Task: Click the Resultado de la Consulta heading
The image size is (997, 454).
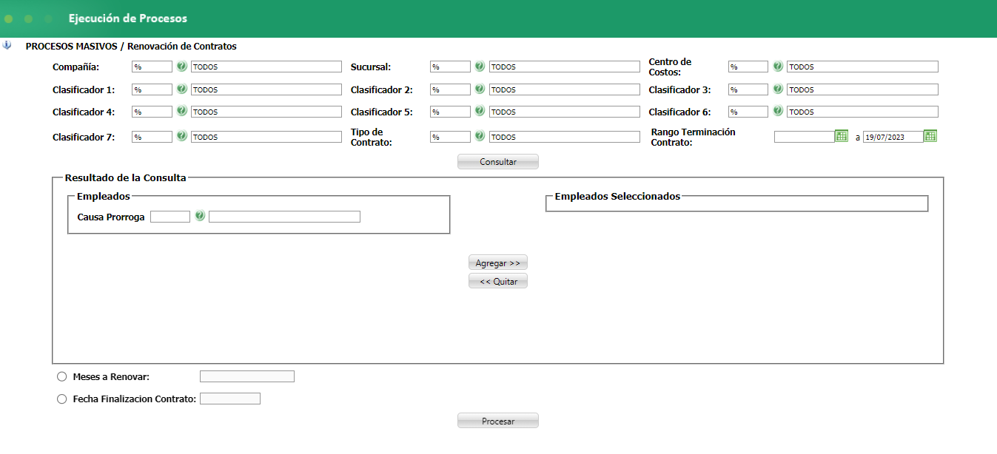Action: click(x=126, y=177)
